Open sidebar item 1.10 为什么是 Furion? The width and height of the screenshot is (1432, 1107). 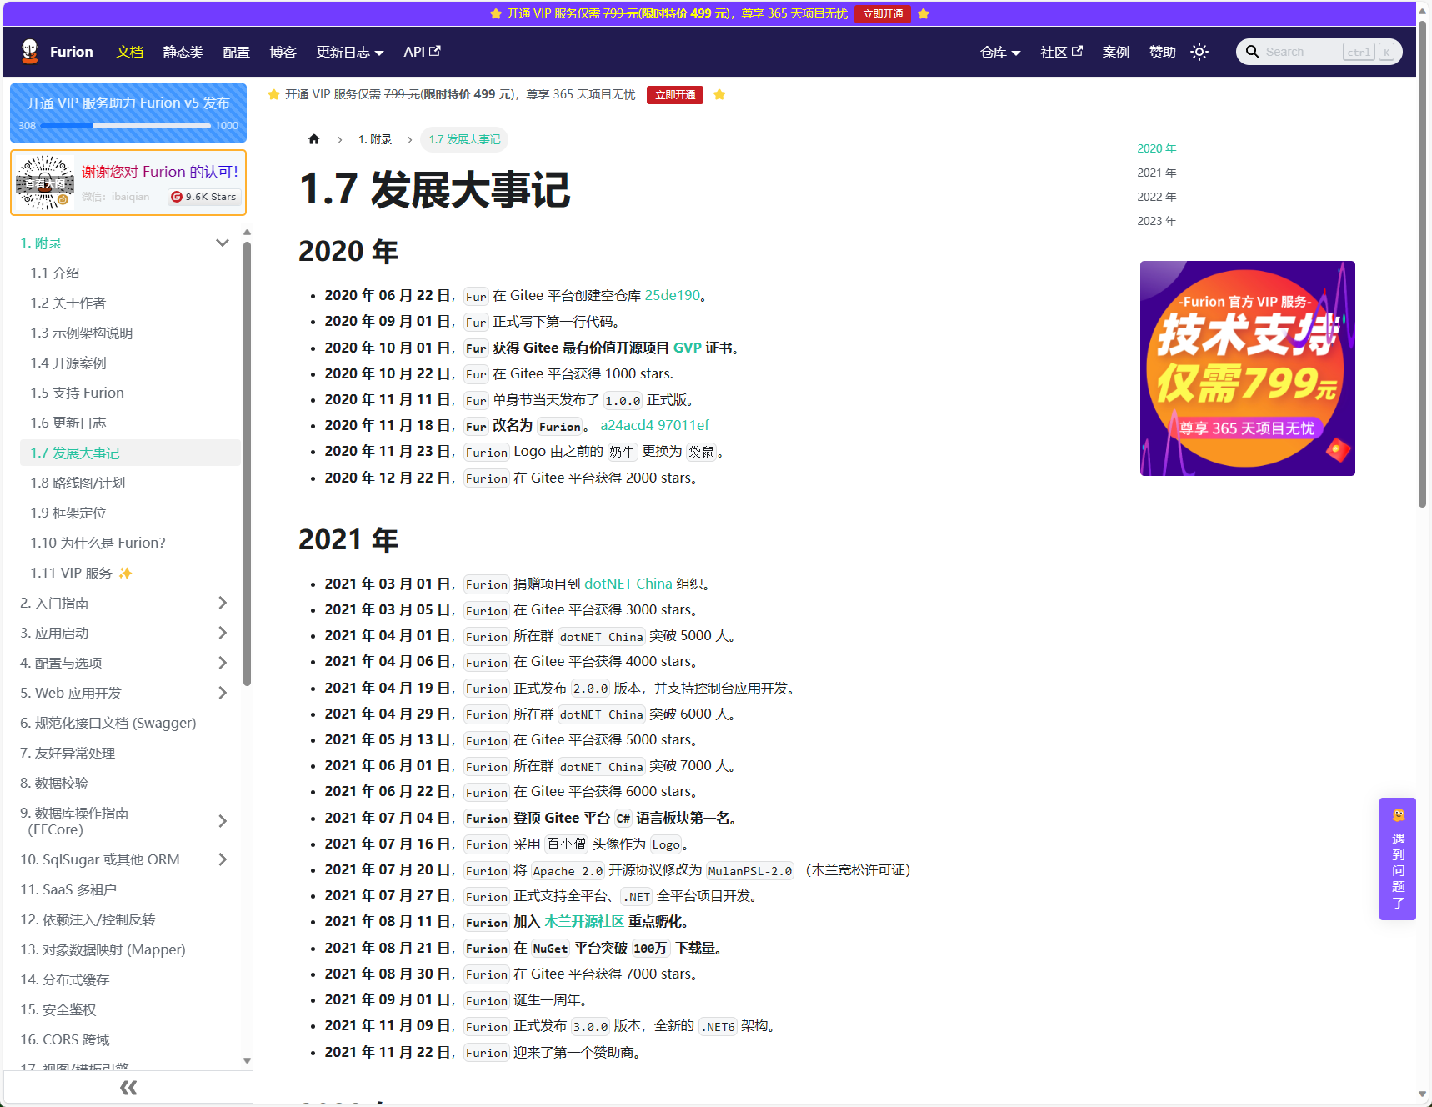[130, 543]
